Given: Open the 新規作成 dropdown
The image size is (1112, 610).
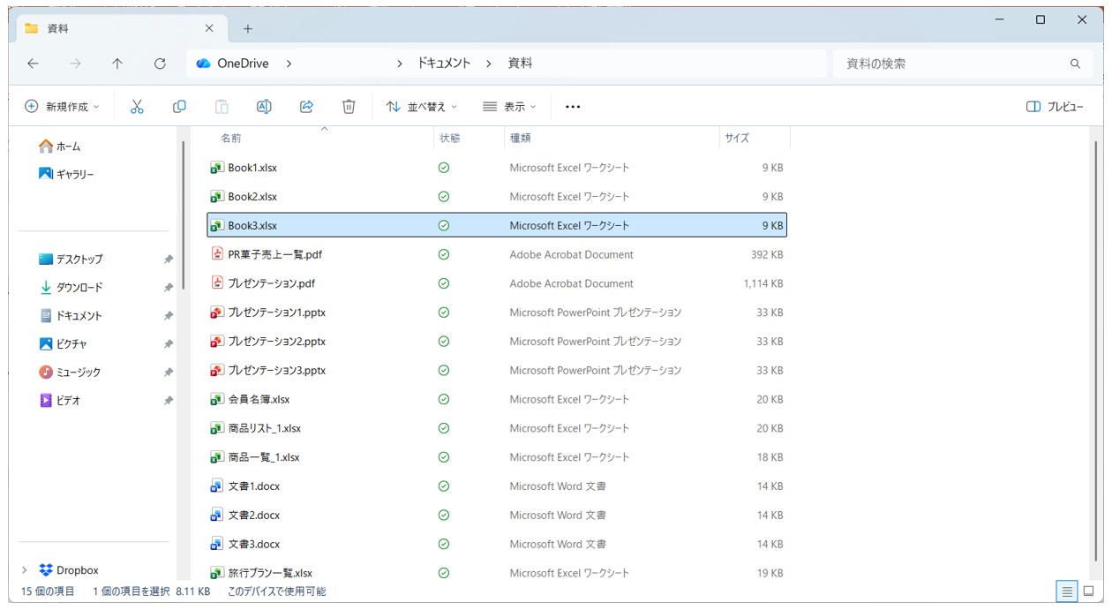Looking at the screenshot, I should [62, 107].
